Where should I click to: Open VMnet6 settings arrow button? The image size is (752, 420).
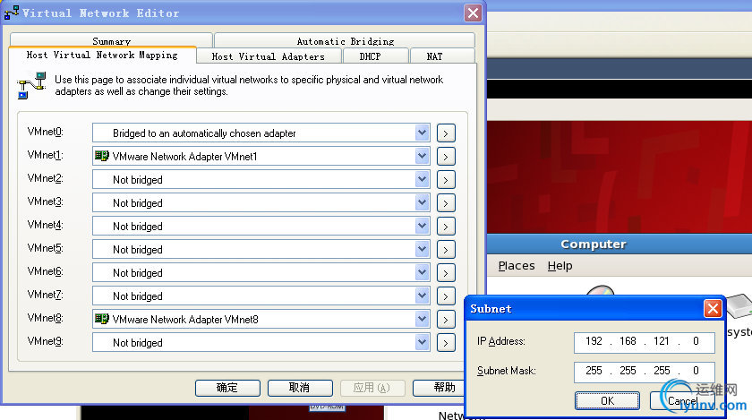[x=446, y=272]
